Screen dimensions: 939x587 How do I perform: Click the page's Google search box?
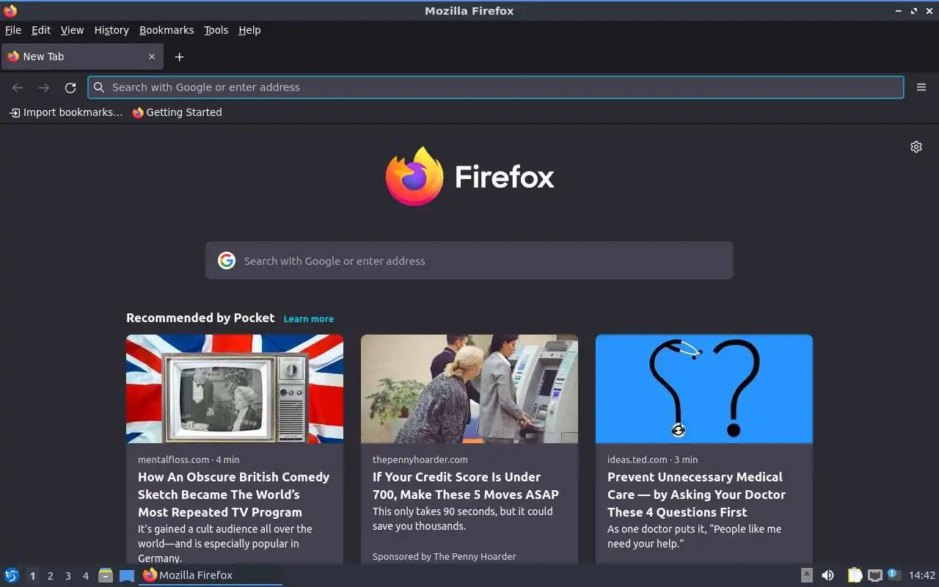point(469,260)
